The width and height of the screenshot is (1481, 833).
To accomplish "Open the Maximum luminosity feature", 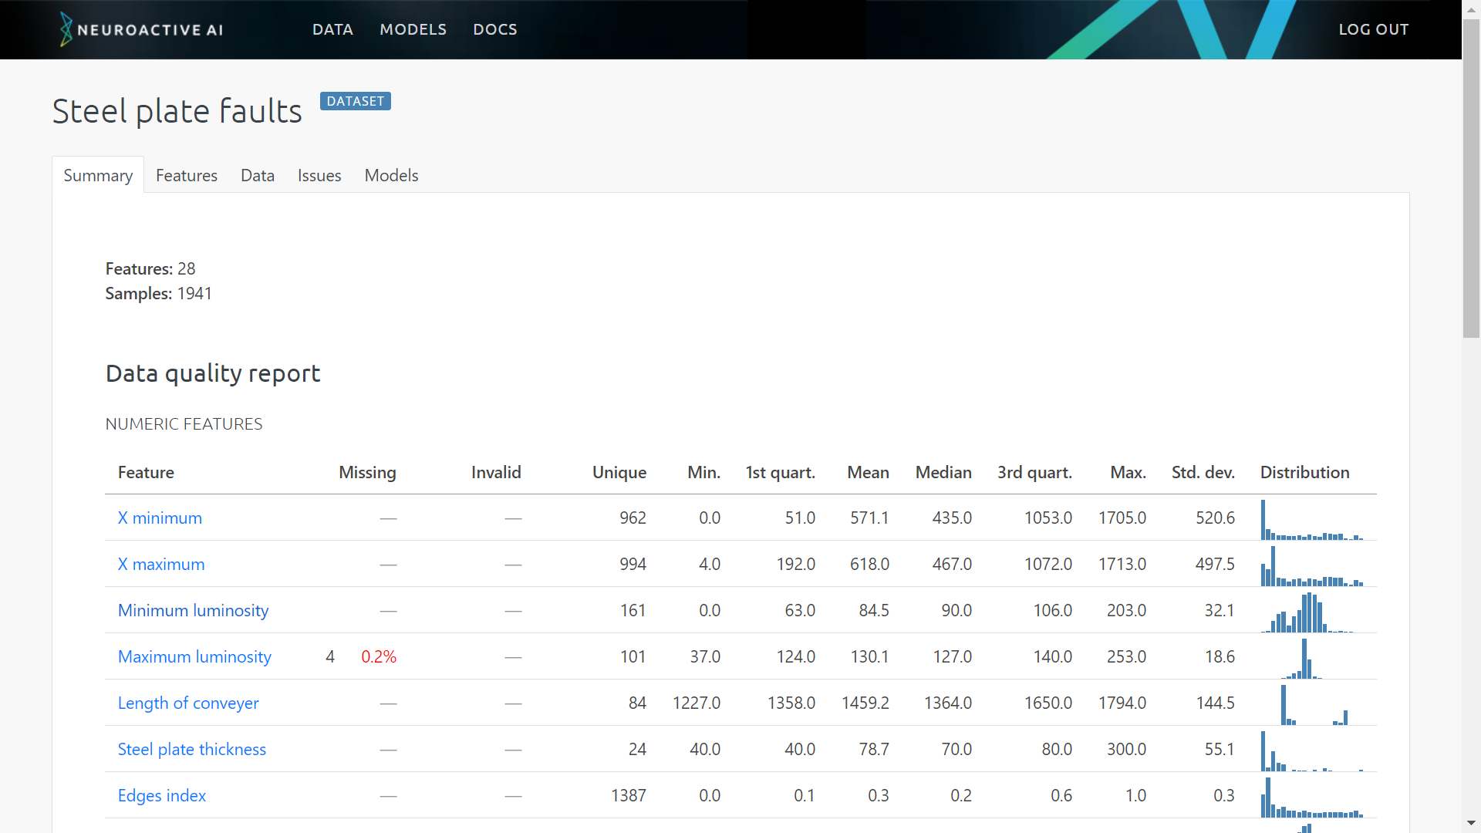I will [x=194, y=656].
